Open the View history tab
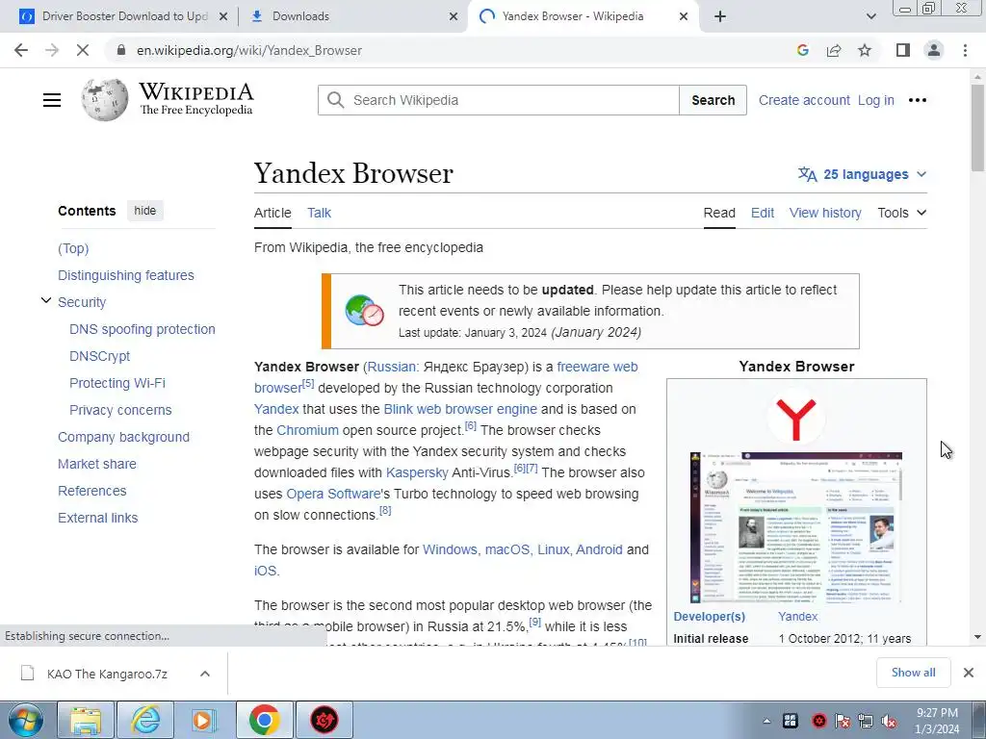This screenshot has width=986, height=739. tap(825, 213)
